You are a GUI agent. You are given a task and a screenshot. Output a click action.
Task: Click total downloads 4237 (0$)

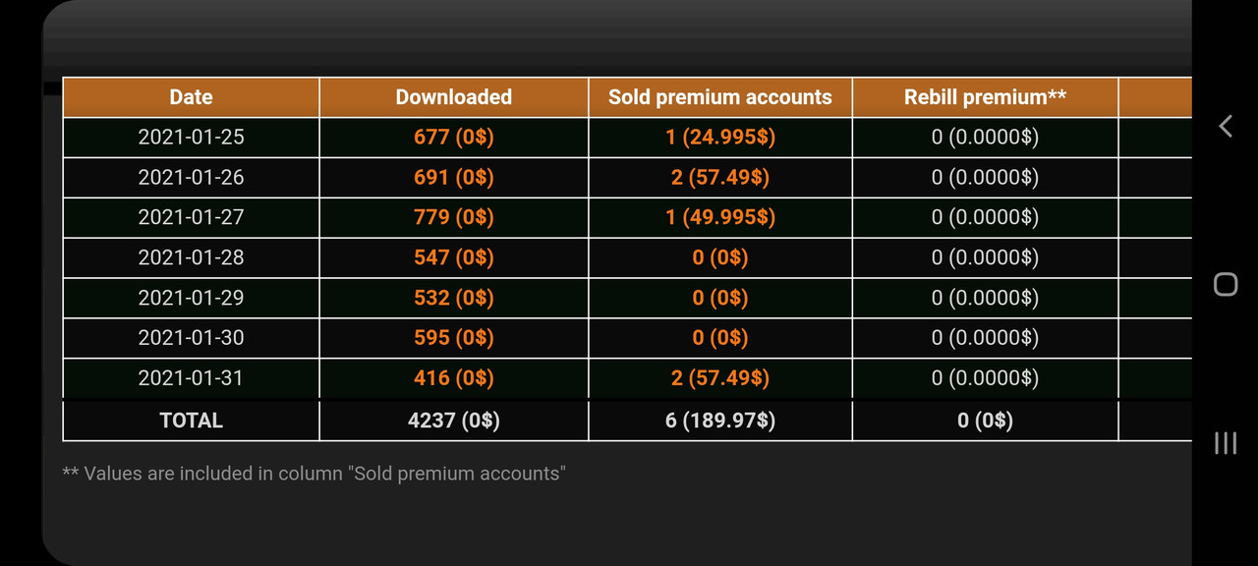(453, 420)
